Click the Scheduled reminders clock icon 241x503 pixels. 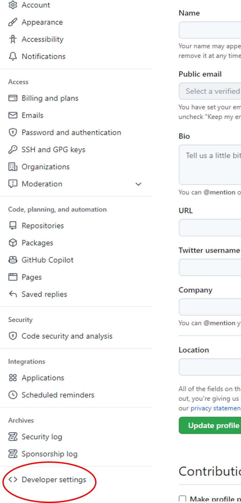pyautogui.click(x=13, y=395)
